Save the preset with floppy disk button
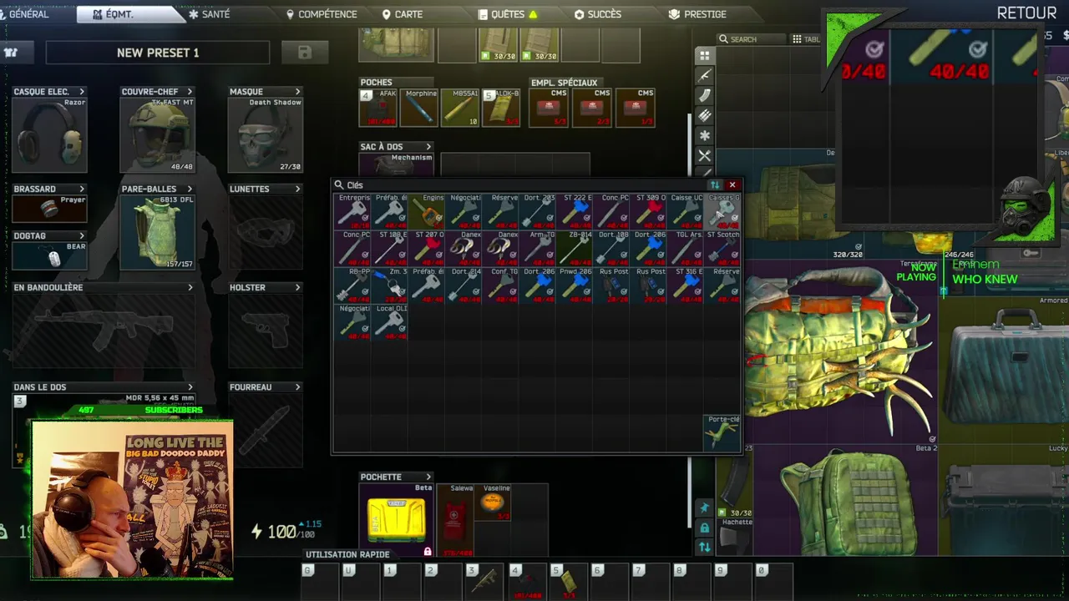The image size is (1069, 601). pos(304,53)
